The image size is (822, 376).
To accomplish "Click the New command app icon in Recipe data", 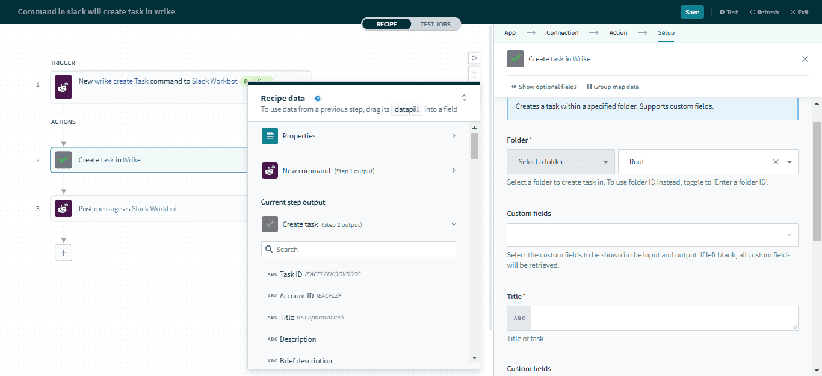I will pos(269,170).
